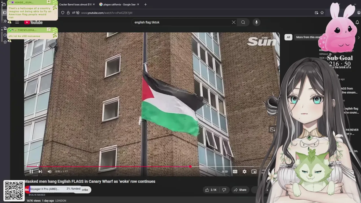Like the video with 2.1K likes
361x203 pixels.
211,190
